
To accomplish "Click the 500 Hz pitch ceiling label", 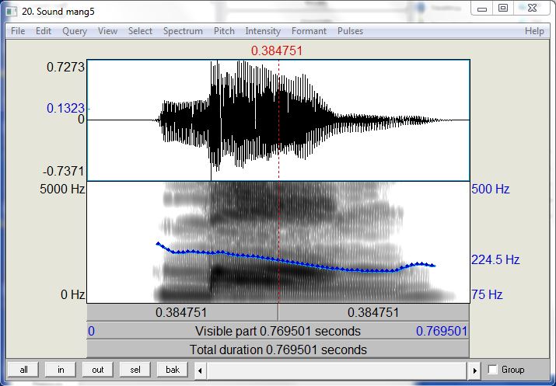I will point(491,189).
